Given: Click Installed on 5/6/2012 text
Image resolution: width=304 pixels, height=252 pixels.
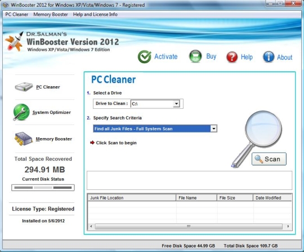Looking at the screenshot, I should pos(43,221).
